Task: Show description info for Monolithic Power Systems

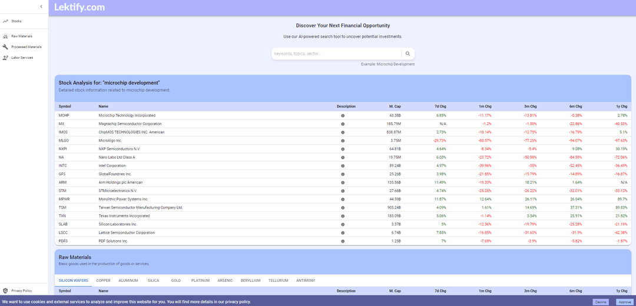Action: (x=343, y=199)
